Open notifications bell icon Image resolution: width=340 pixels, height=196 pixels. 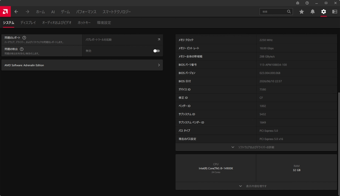(313, 12)
